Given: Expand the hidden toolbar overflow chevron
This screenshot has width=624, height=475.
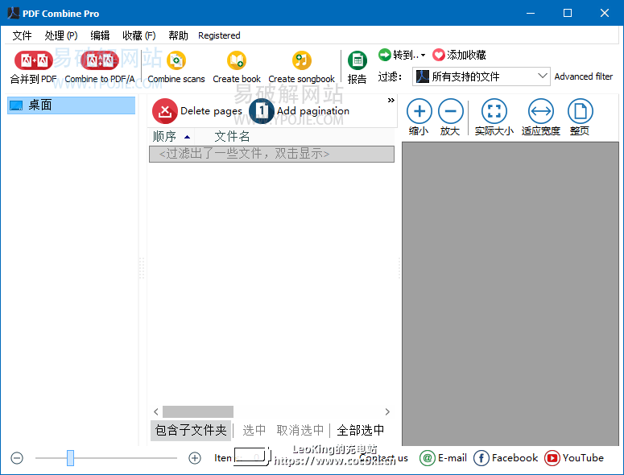Looking at the screenshot, I should coord(391,101).
